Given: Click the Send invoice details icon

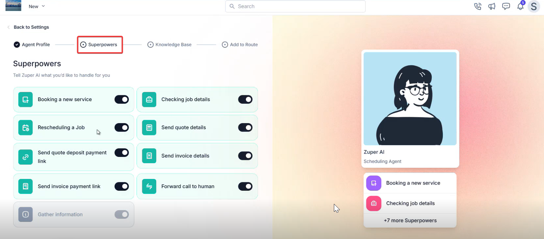Looking at the screenshot, I should (149, 156).
